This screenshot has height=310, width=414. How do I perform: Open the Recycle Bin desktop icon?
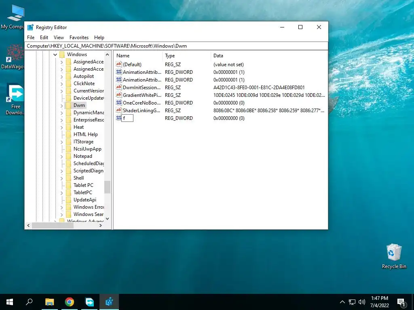coord(394,256)
